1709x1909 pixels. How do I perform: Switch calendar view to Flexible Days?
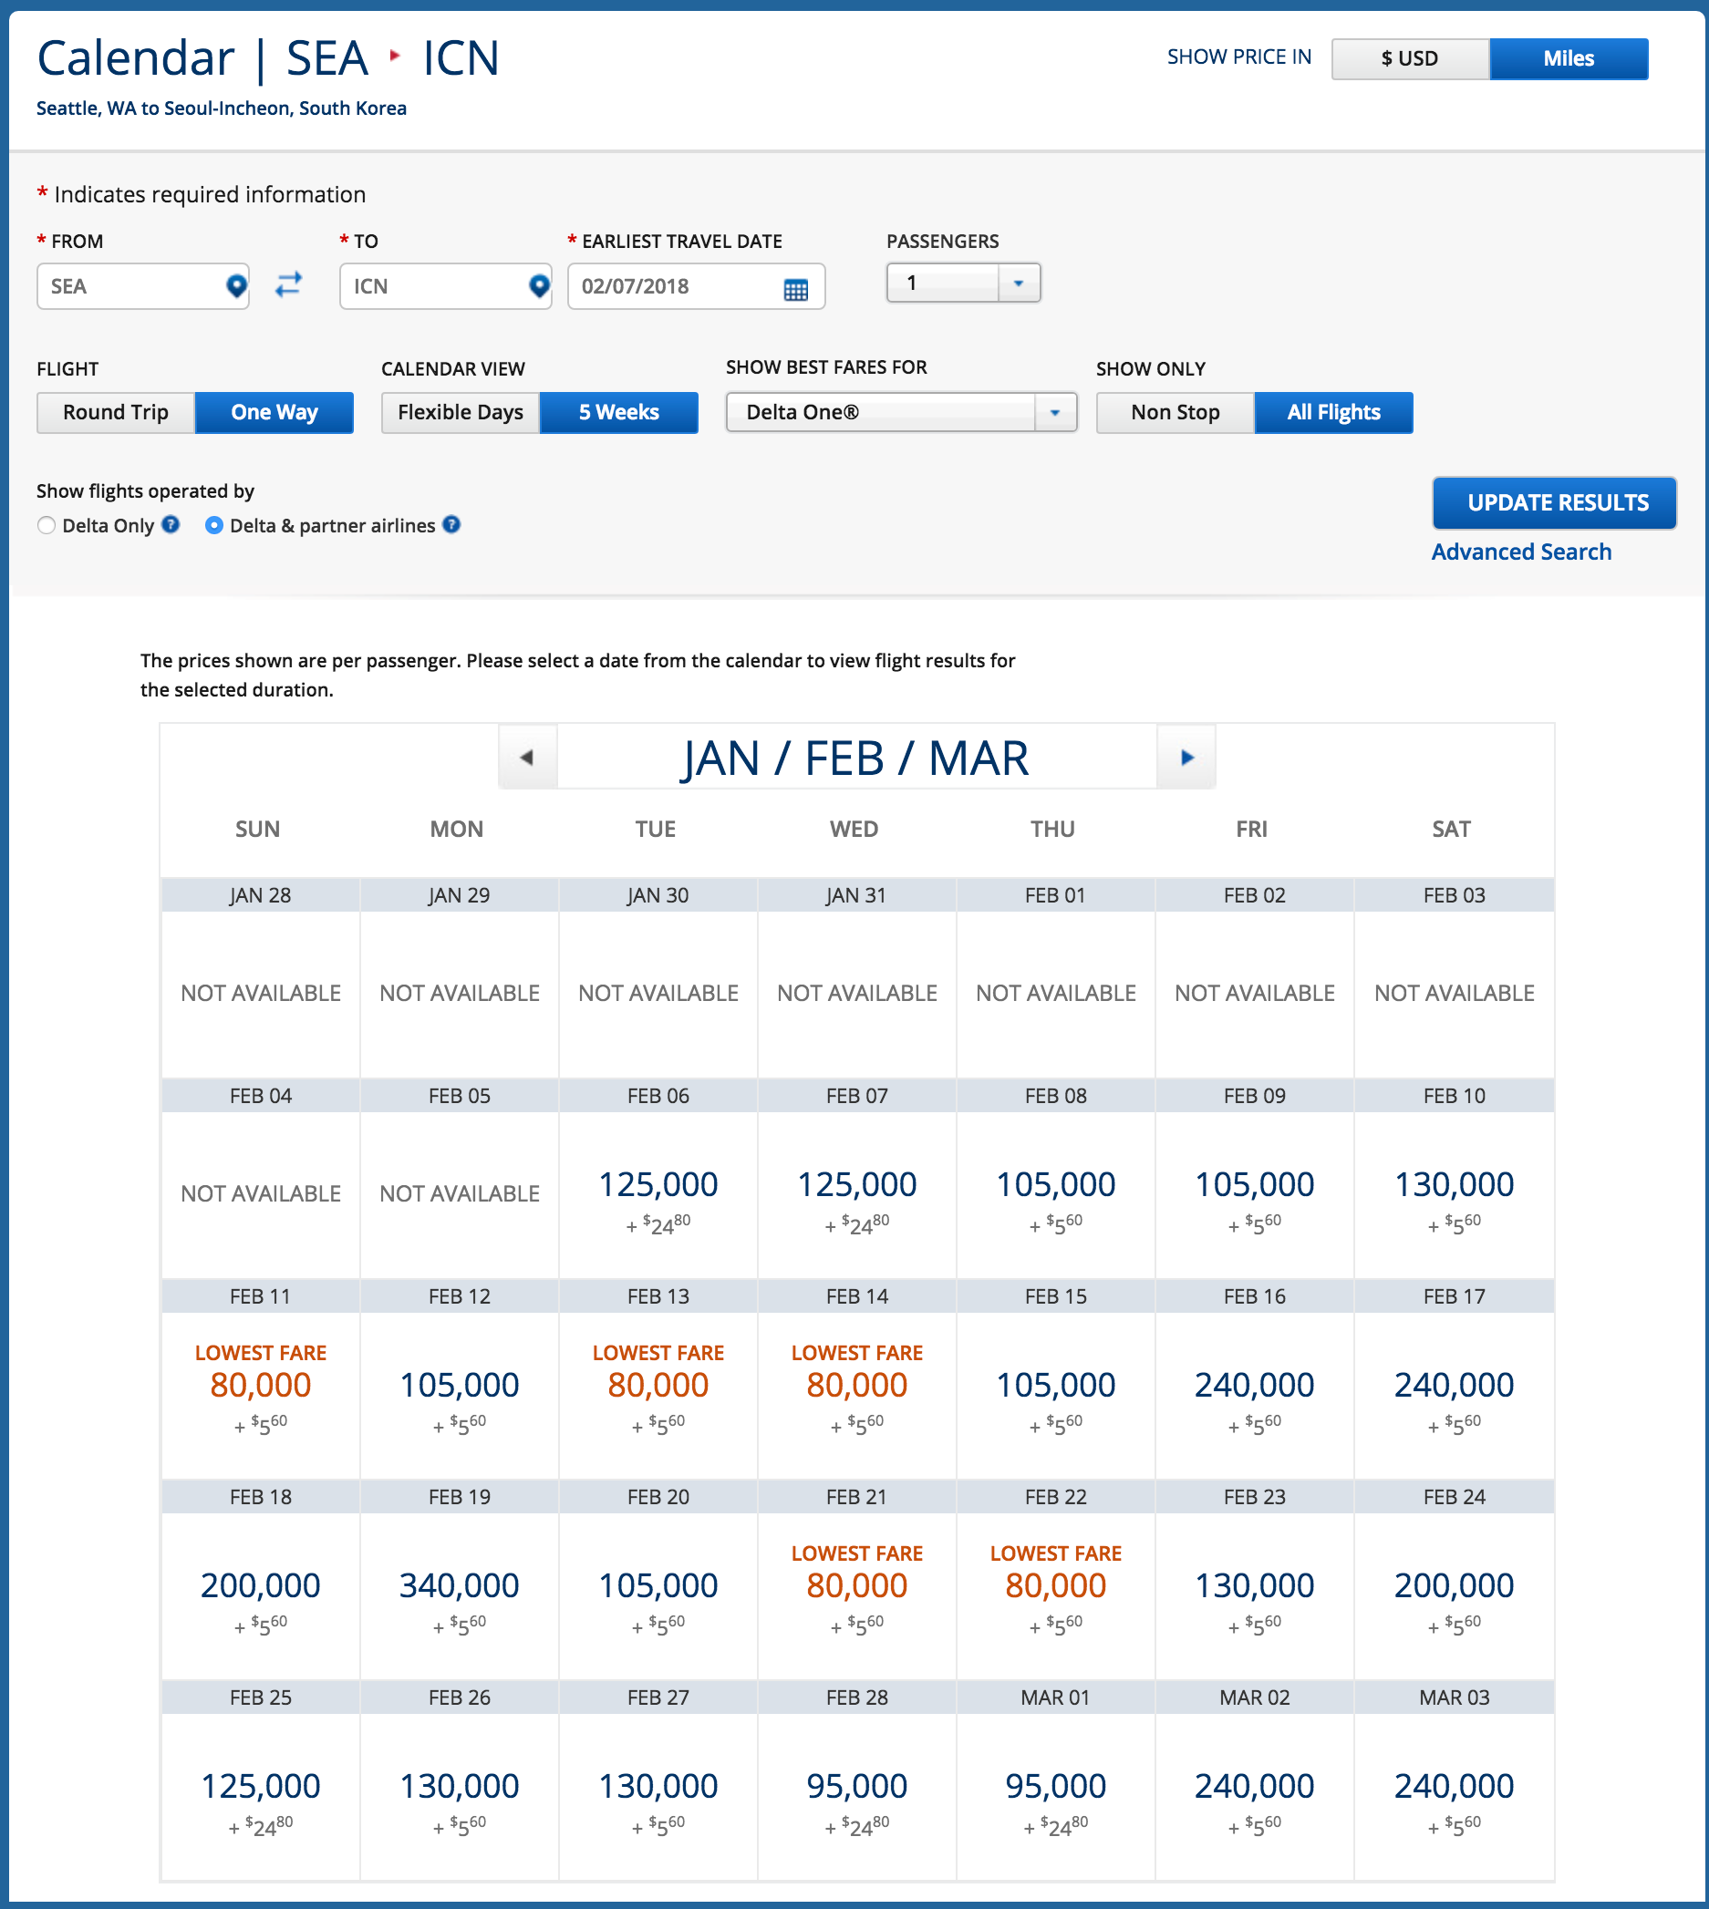pyautogui.click(x=461, y=412)
